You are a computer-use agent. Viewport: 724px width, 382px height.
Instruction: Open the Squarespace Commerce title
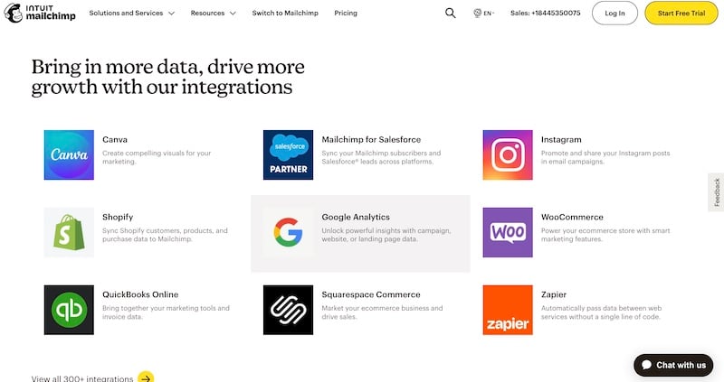pos(371,294)
